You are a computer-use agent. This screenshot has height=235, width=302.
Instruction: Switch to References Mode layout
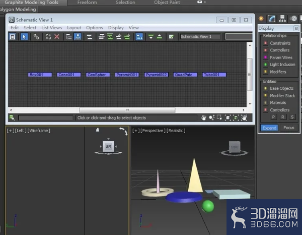coord(78,37)
